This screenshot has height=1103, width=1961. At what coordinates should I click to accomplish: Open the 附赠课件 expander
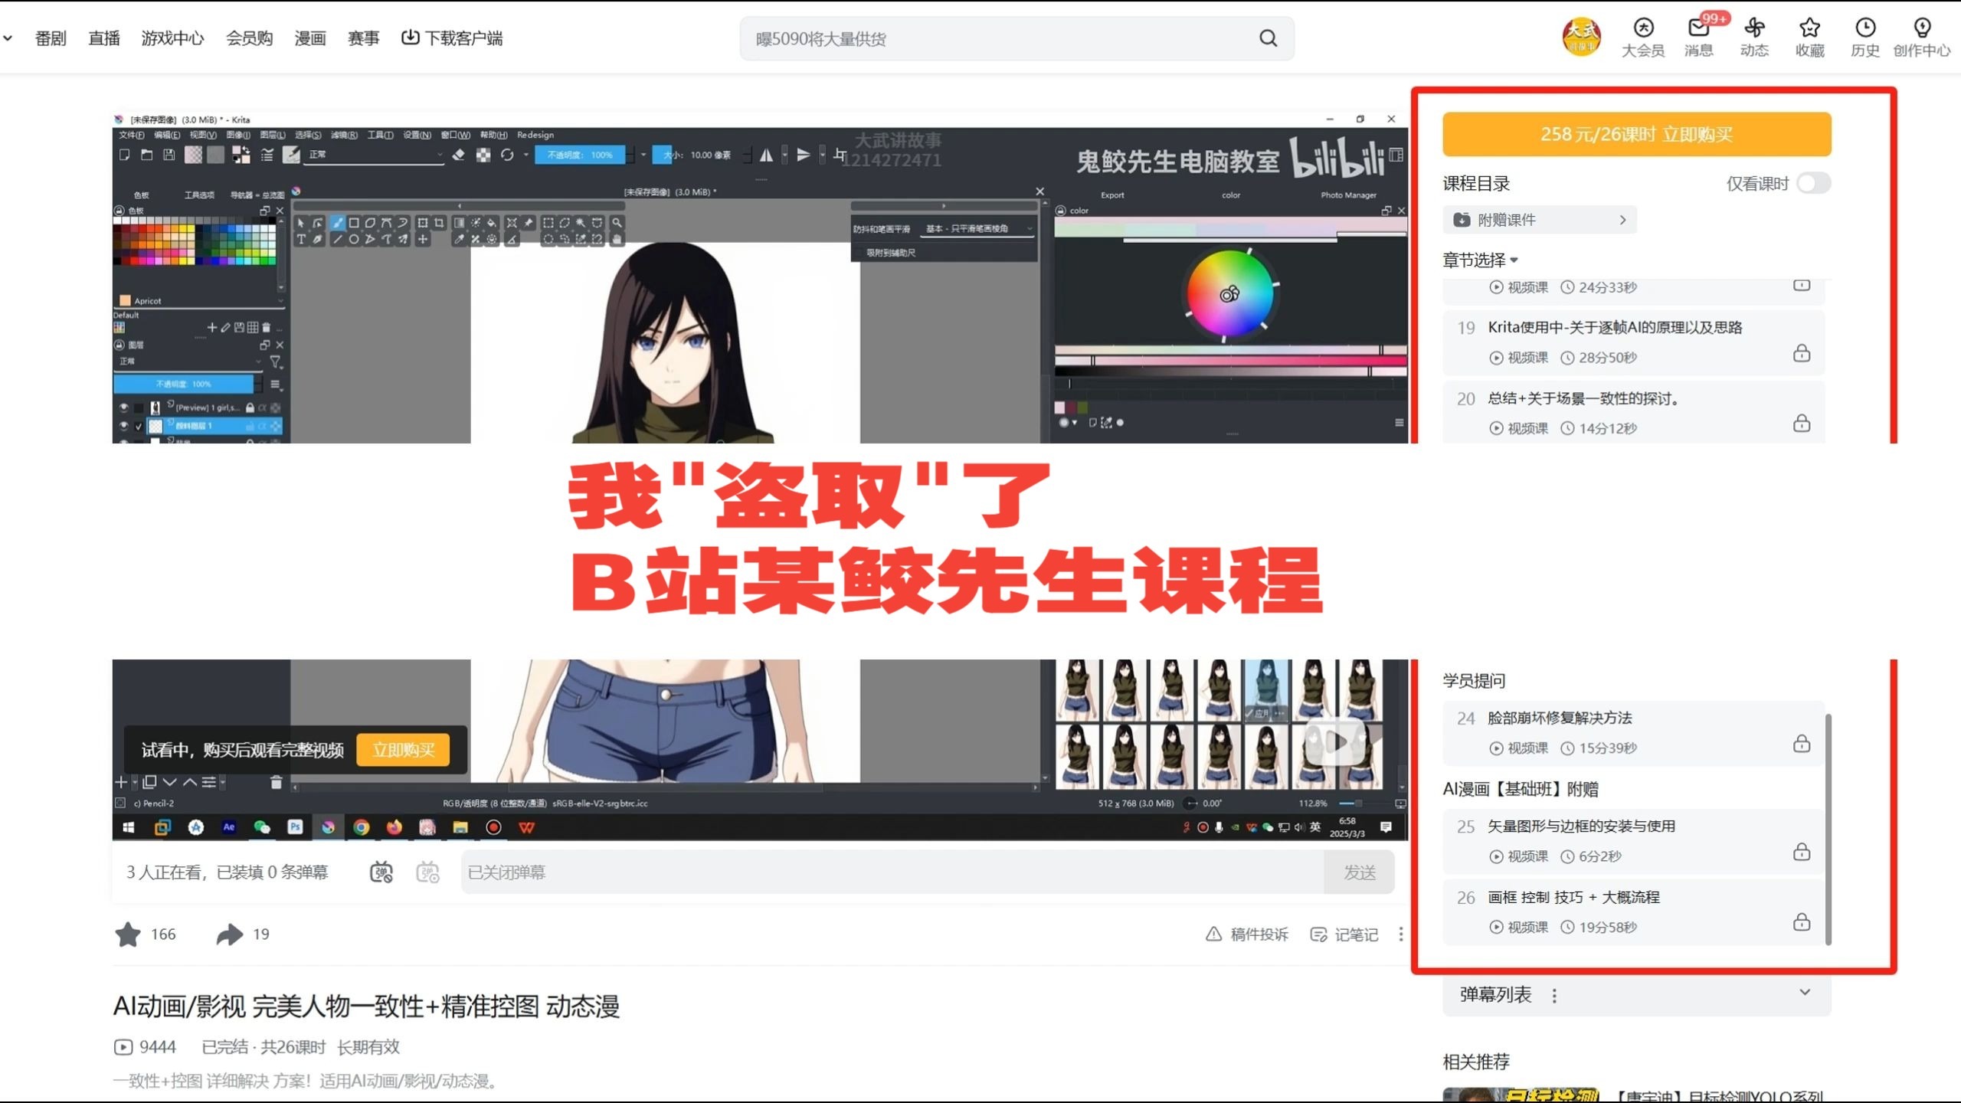[1540, 220]
